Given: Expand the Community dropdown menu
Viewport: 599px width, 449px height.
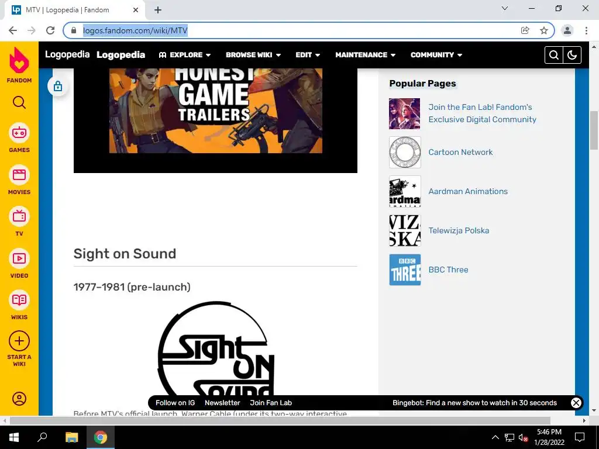Looking at the screenshot, I should [436, 55].
